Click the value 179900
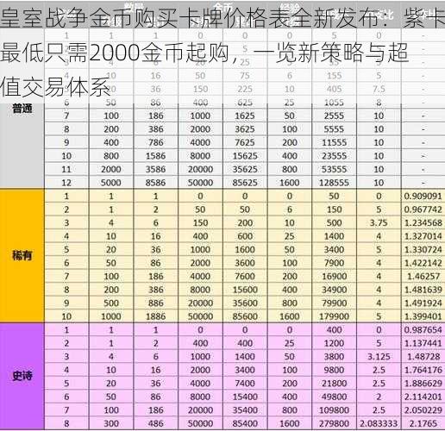The height and width of the screenshot is (431, 445). (334, 316)
